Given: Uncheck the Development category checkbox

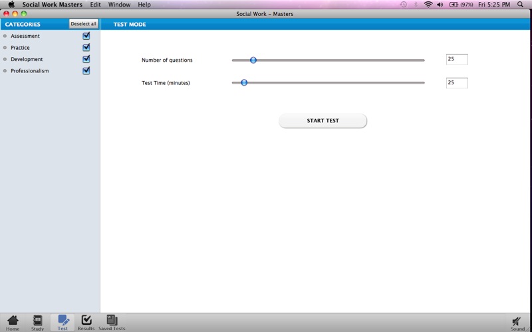Looking at the screenshot, I should coord(86,58).
